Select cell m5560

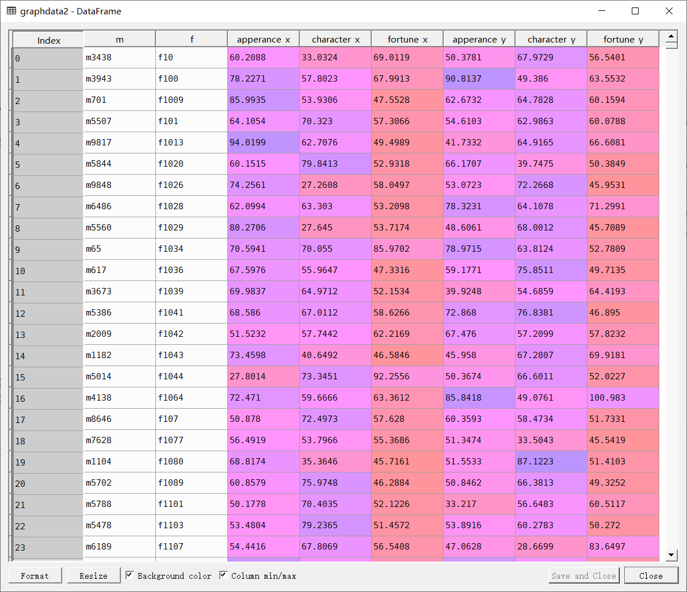pos(120,228)
